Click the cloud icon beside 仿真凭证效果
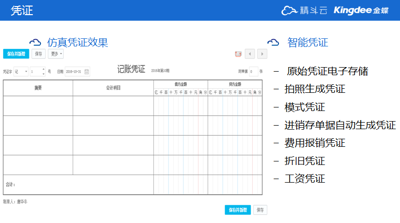Image resolution: width=400 pixels, height=223 pixels. pyautogui.click(x=35, y=42)
